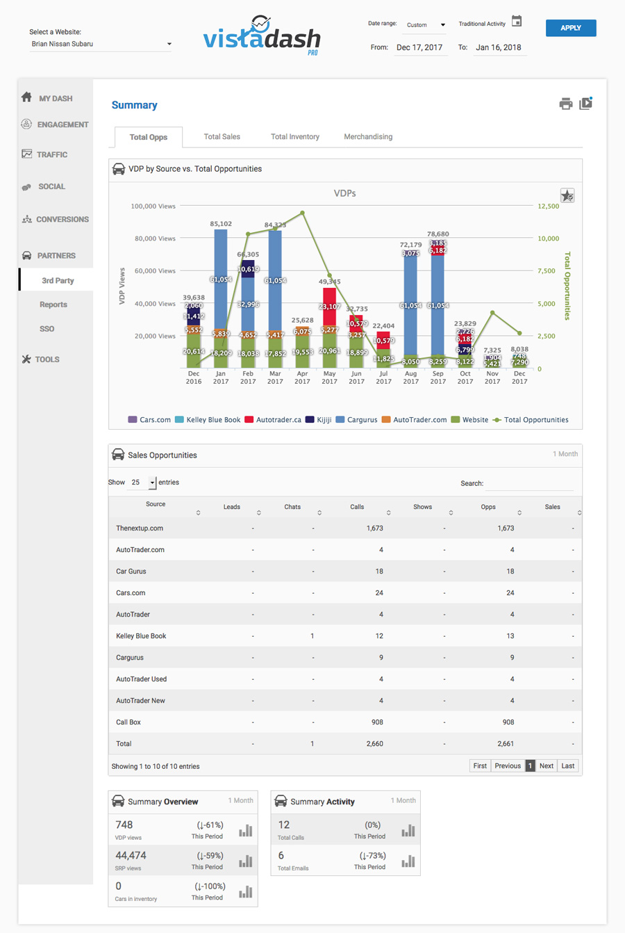Select the Call Box source in the table
625x933 pixels.
coord(345,722)
